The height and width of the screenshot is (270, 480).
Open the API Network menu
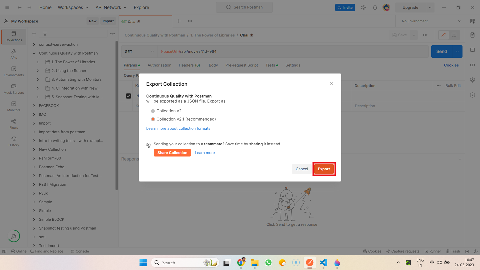111,7
